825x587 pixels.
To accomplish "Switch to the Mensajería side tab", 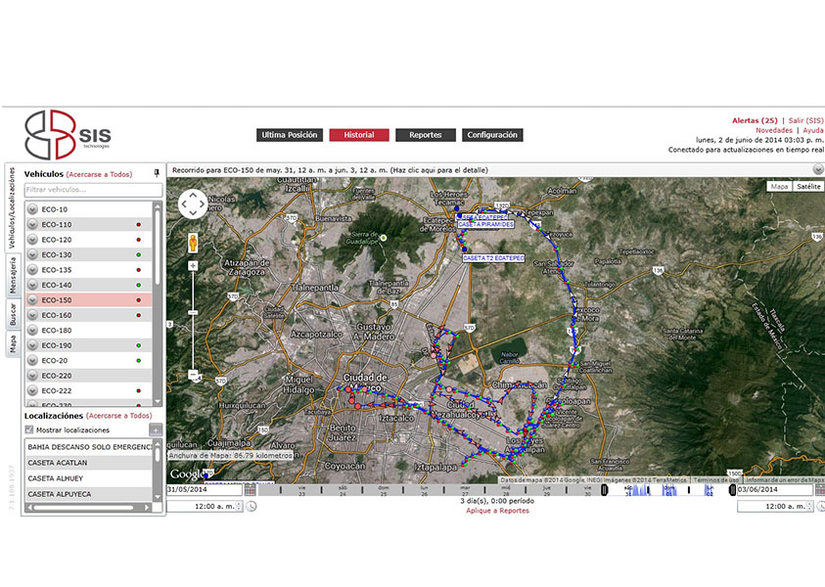I will tap(13, 275).
